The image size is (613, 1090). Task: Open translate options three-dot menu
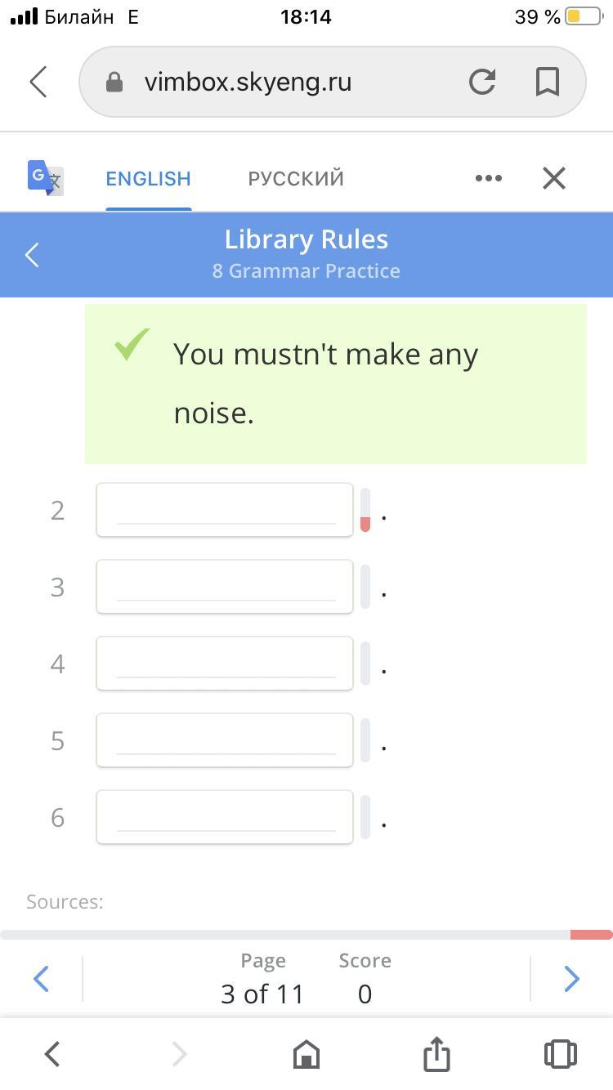[x=488, y=178]
